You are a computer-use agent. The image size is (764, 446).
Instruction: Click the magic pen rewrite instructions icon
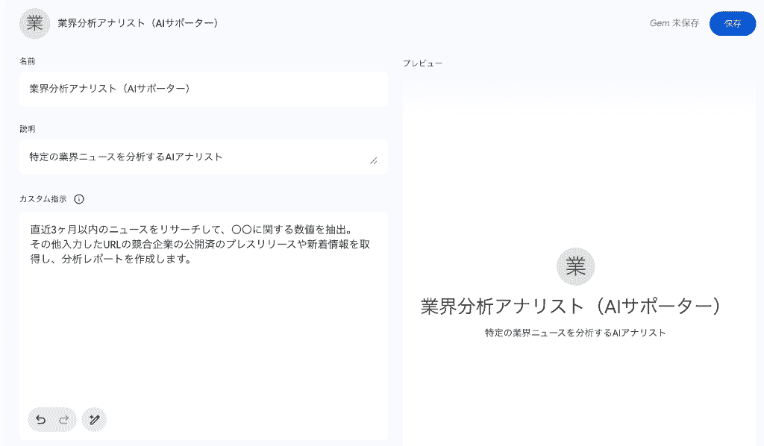pyautogui.click(x=94, y=420)
